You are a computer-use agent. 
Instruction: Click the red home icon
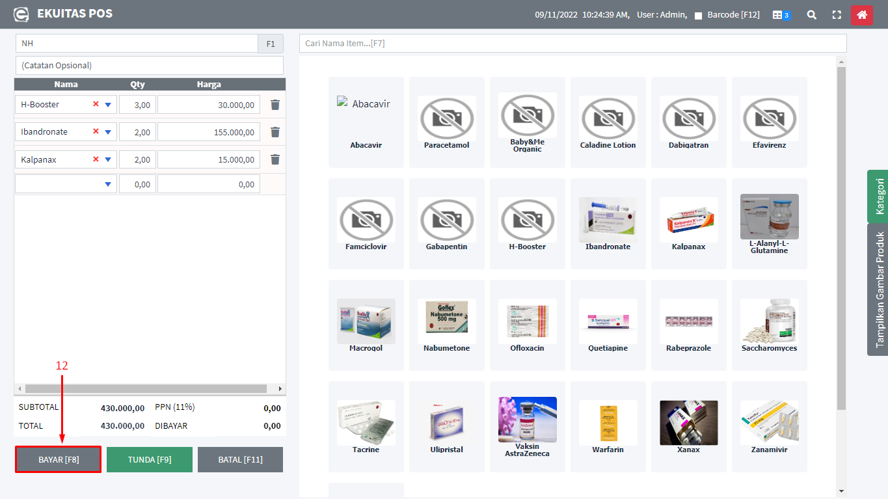861,14
